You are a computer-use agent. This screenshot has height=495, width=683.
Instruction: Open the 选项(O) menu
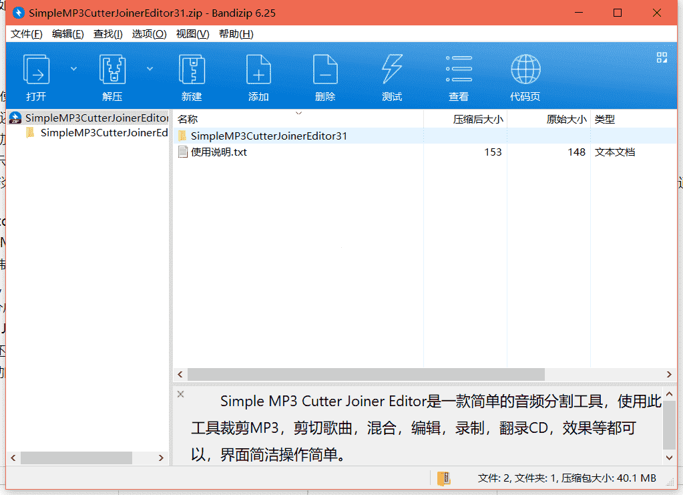pyautogui.click(x=149, y=34)
